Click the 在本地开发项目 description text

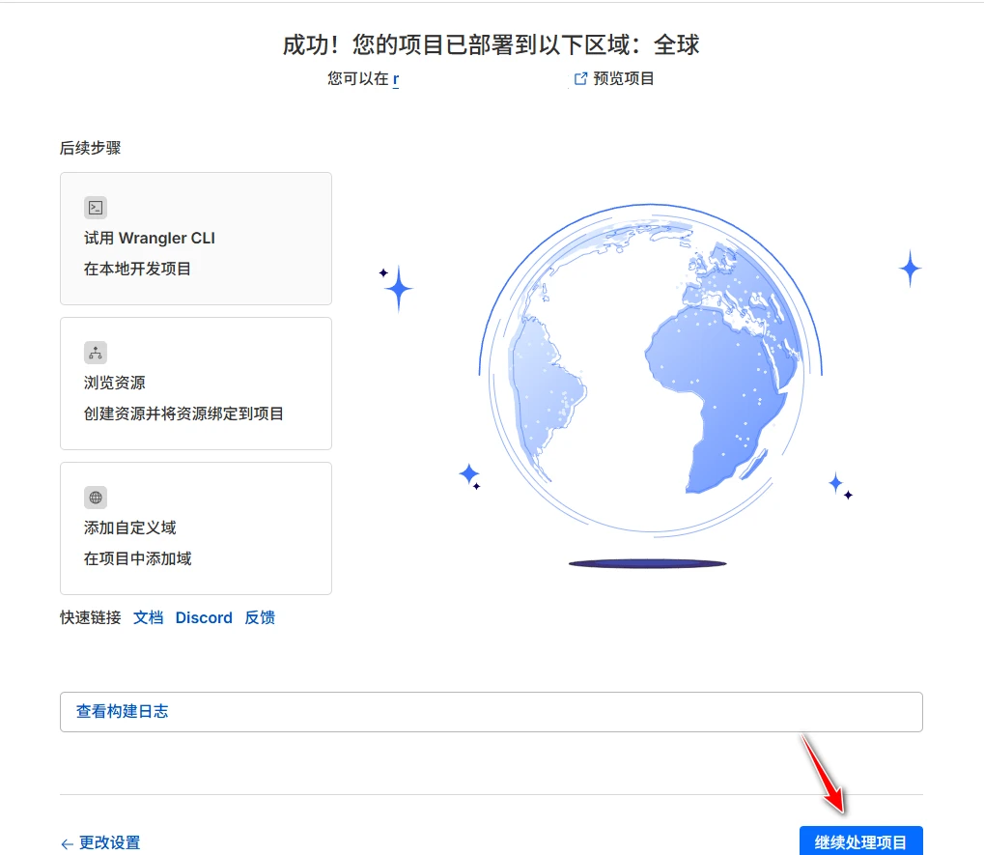(x=138, y=270)
